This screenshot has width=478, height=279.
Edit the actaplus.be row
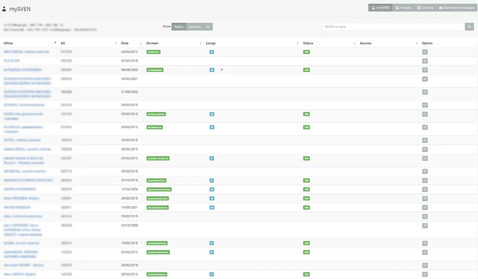tap(425, 127)
